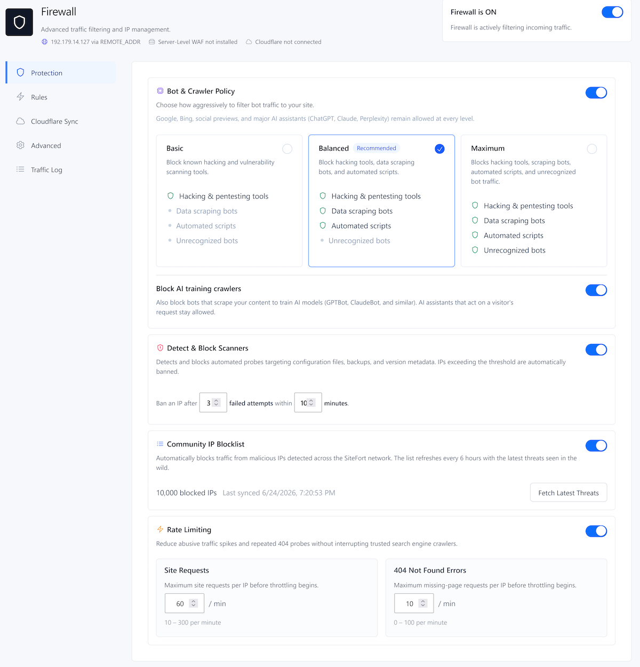The height and width of the screenshot is (667, 640).
Task: Click the 'Block AI training crawlers' heading
Action: click(x=198, y=288)
